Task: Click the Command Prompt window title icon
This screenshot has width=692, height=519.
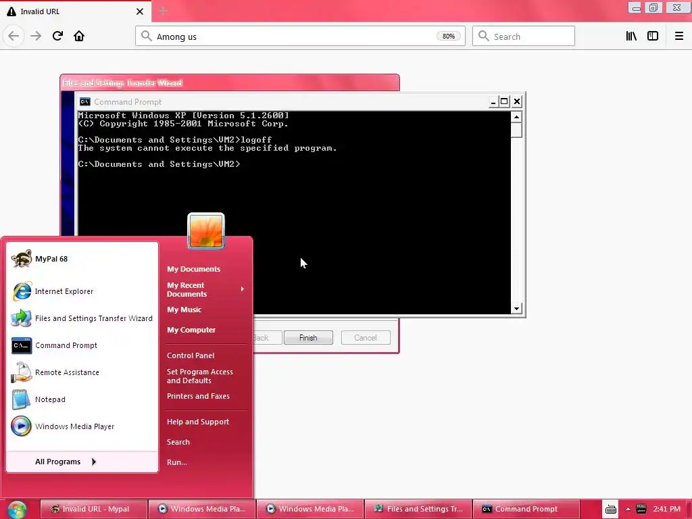Action: [84, 102]
